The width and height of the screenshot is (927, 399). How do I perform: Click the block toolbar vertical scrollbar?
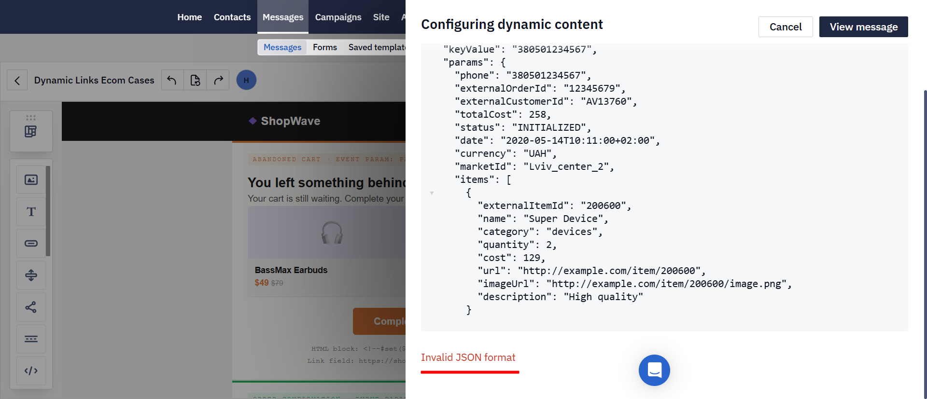pos(48,211)
